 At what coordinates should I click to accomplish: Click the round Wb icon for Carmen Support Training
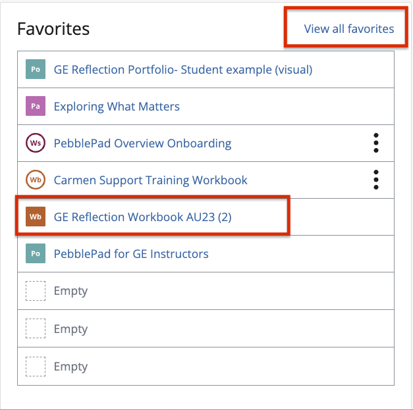pyautogui.click(x=36, y=180)
